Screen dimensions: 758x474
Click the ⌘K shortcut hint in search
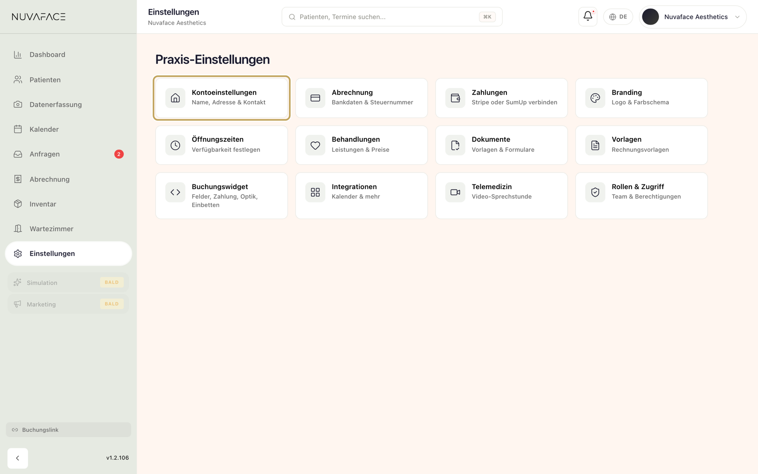[x=487, y=17]
